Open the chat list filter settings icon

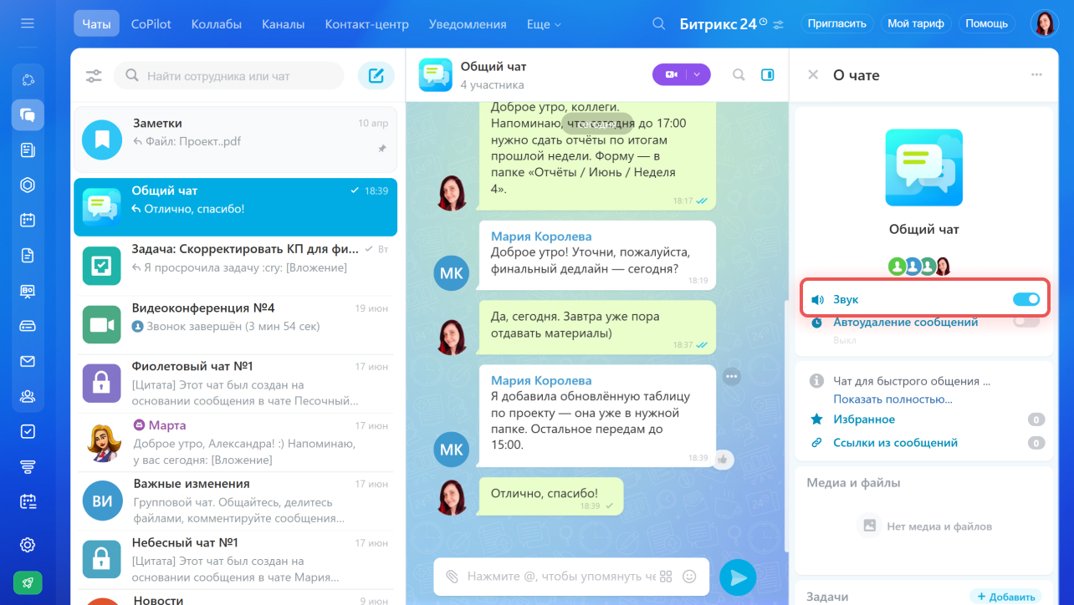point(94,76)
